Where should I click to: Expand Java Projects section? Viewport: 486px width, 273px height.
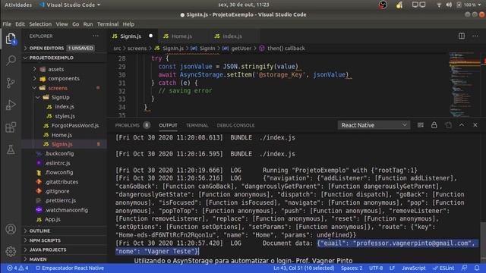(x=64, y=249)
